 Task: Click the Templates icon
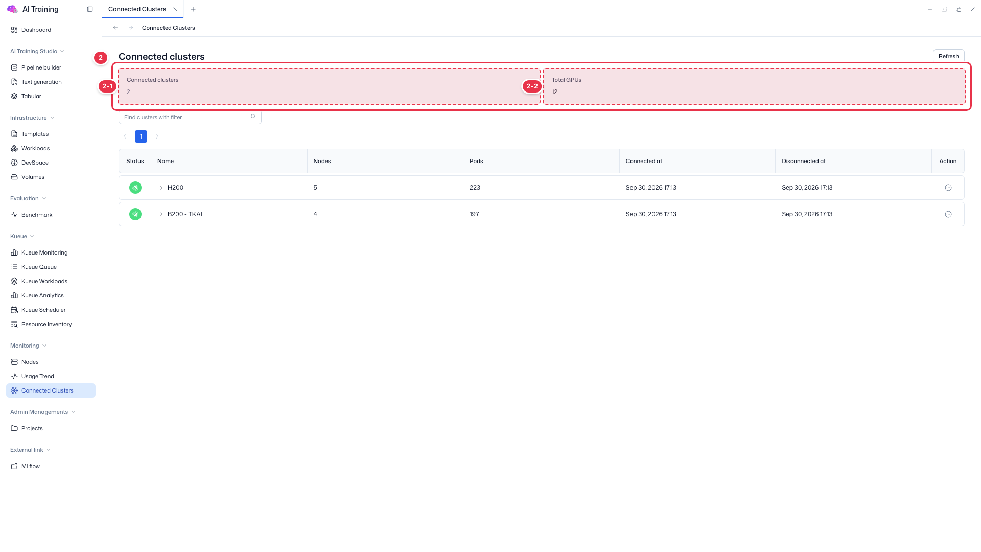coord(14,134)
